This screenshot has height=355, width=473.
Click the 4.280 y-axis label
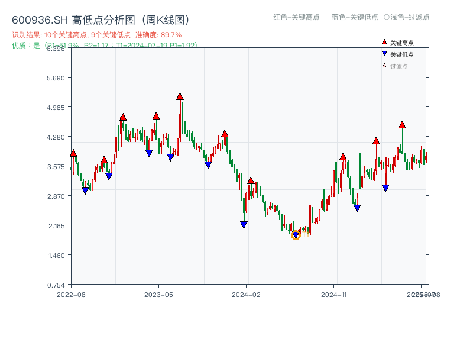tap(56, 137)
